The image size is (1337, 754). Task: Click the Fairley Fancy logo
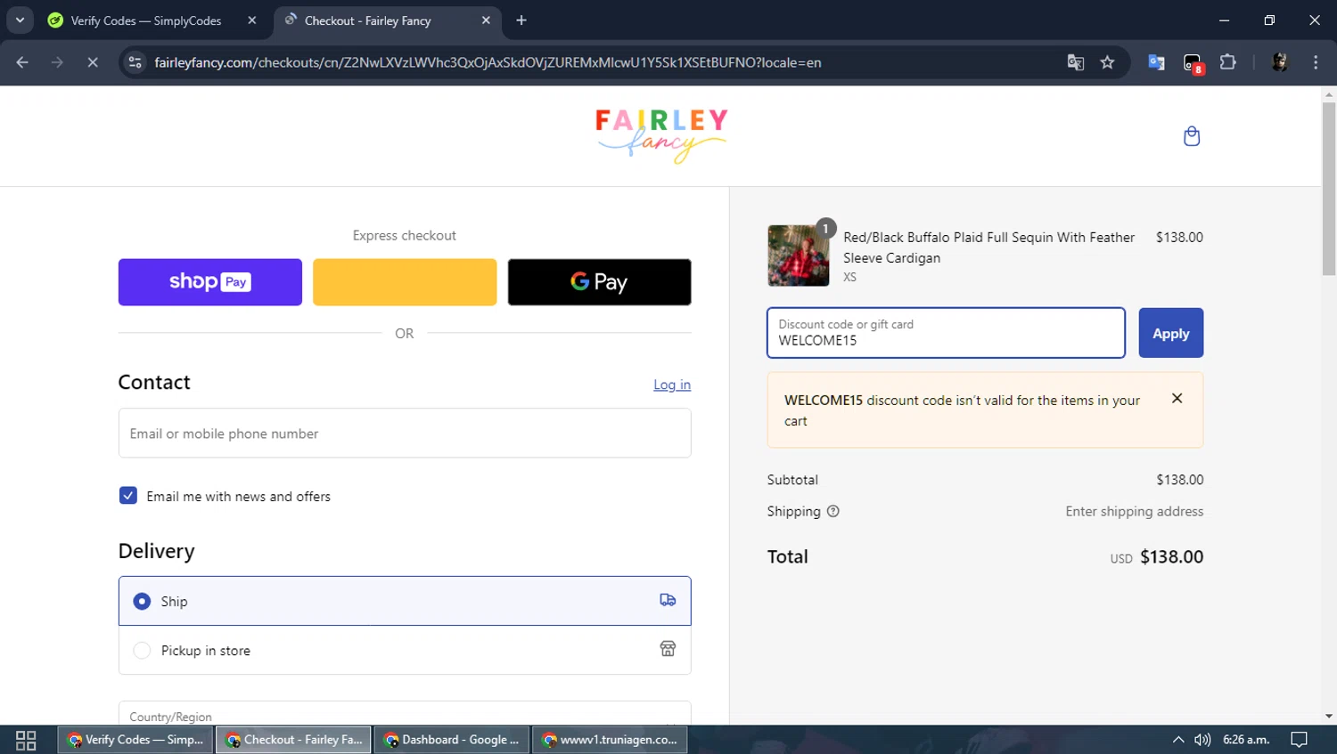point(661,136)
